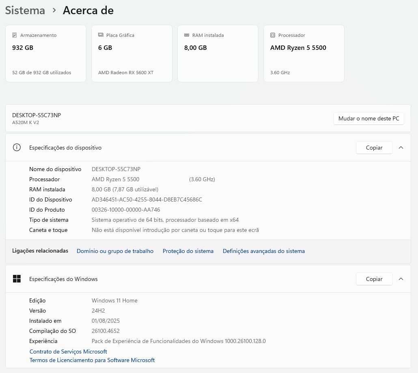Click the ID do Dispositivo label
Image resolution: width=418 pixels, height=373 pixels.
(51, 199)
